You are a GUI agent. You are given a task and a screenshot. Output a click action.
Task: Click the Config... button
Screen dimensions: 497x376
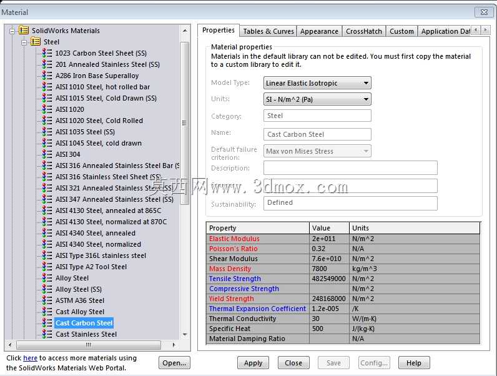(x=374, y=363)
